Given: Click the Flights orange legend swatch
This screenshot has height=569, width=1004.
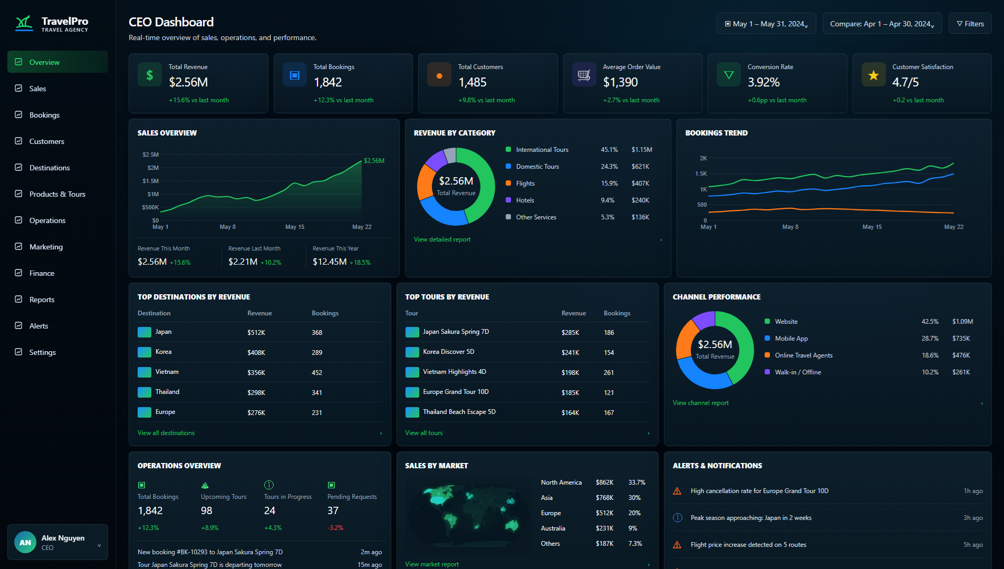Looking at the screenshot, I should pyautogui.click(x=508, y=183).
